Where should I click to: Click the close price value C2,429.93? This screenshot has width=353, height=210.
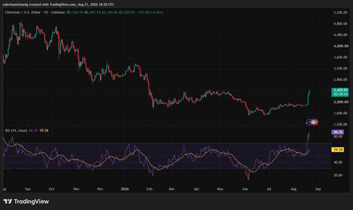tap(127, 12)
